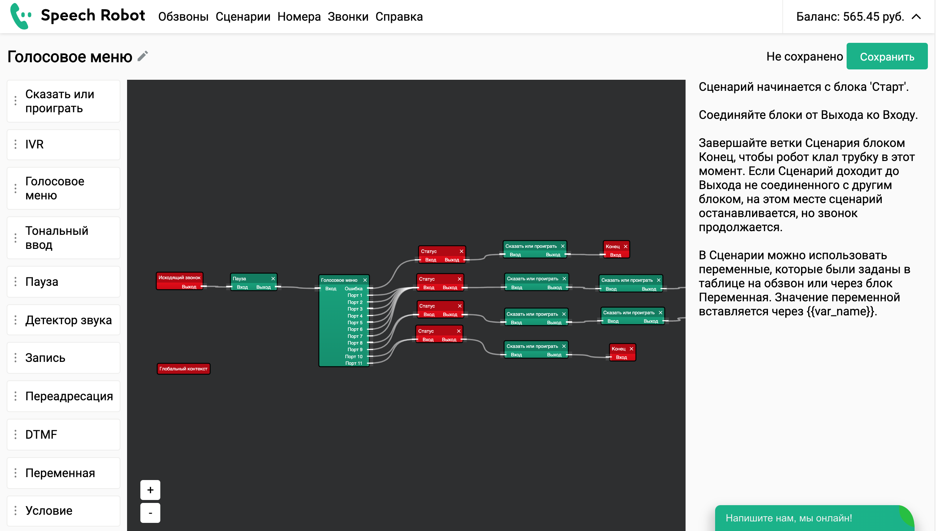Click the Глобальный контекст node on canvas
Viewport: 936px width, 531px height.
(184, 369)
